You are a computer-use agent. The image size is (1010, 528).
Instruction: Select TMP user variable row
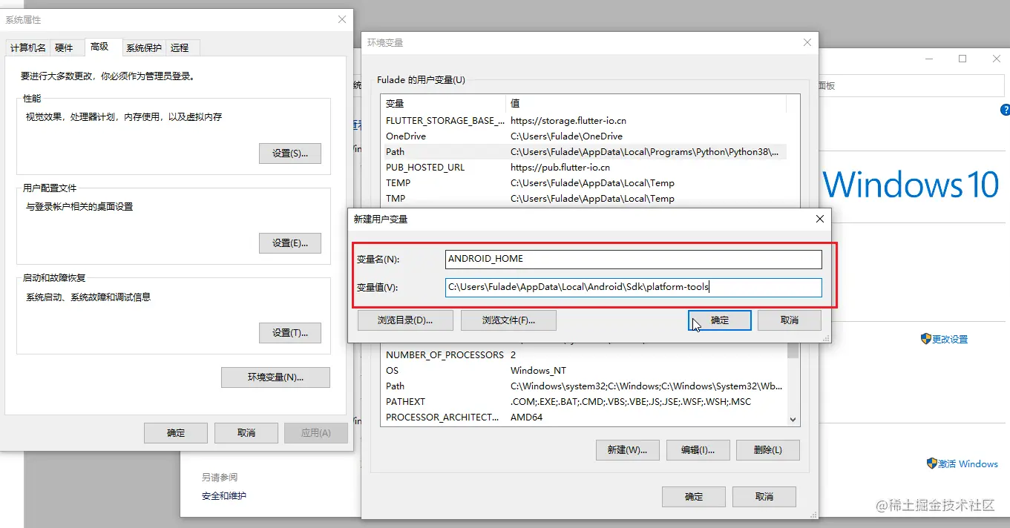point(583,198)
